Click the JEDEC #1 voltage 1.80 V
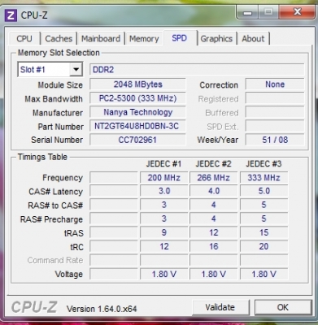318x325 pixels. tap(163, 274)
